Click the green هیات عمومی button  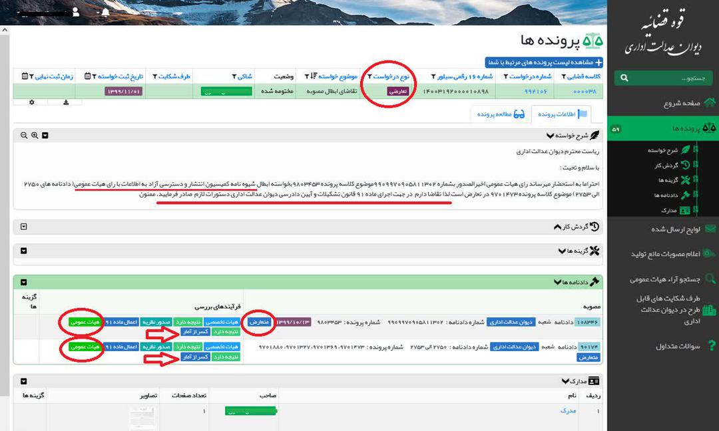point(84,321)
